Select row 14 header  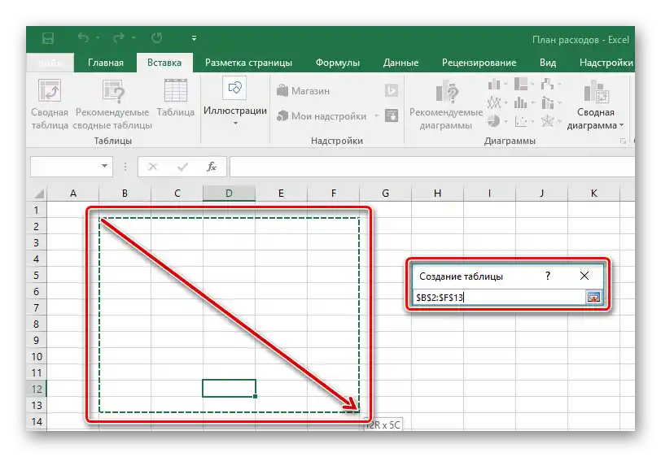pyautogui.click(x=37, y=421)
